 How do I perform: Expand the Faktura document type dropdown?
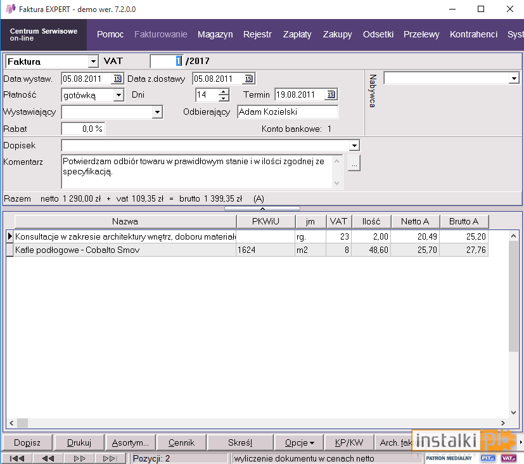pyautogui.click(x=93, y=61)
